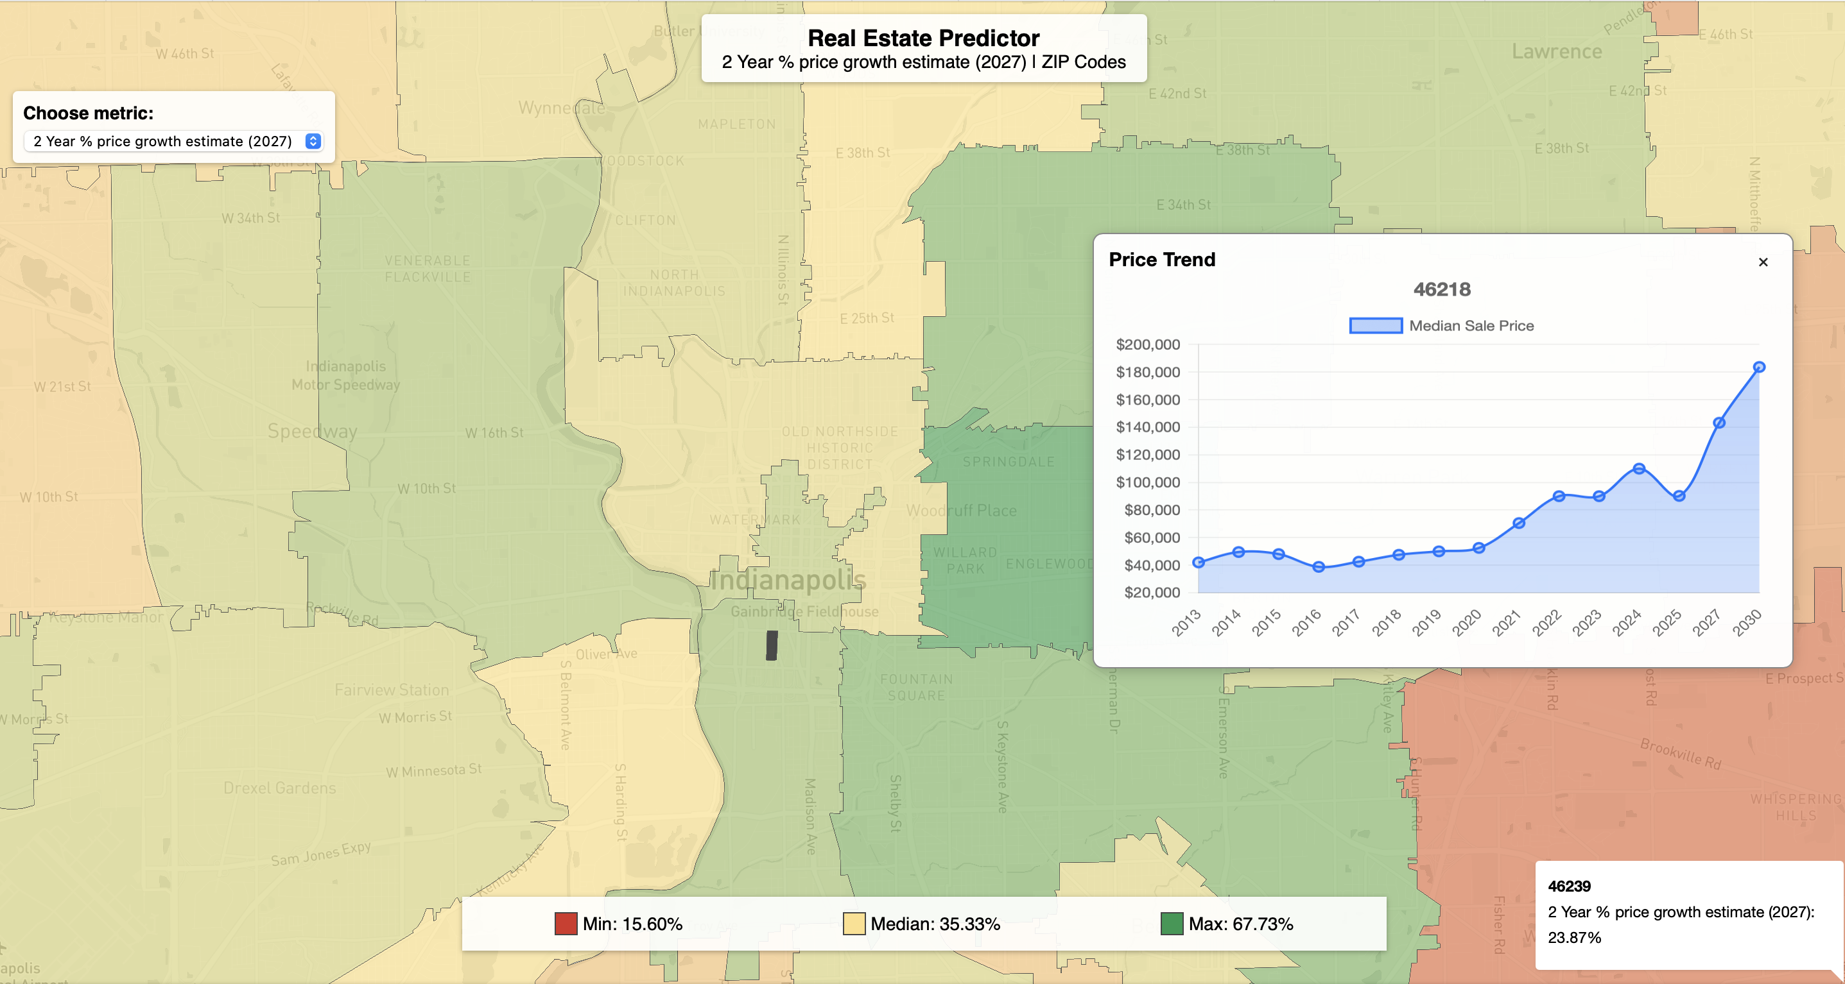
Task: Select the 2024 data point on chart
Action: pyautogui.click(x=1639, y=469)
